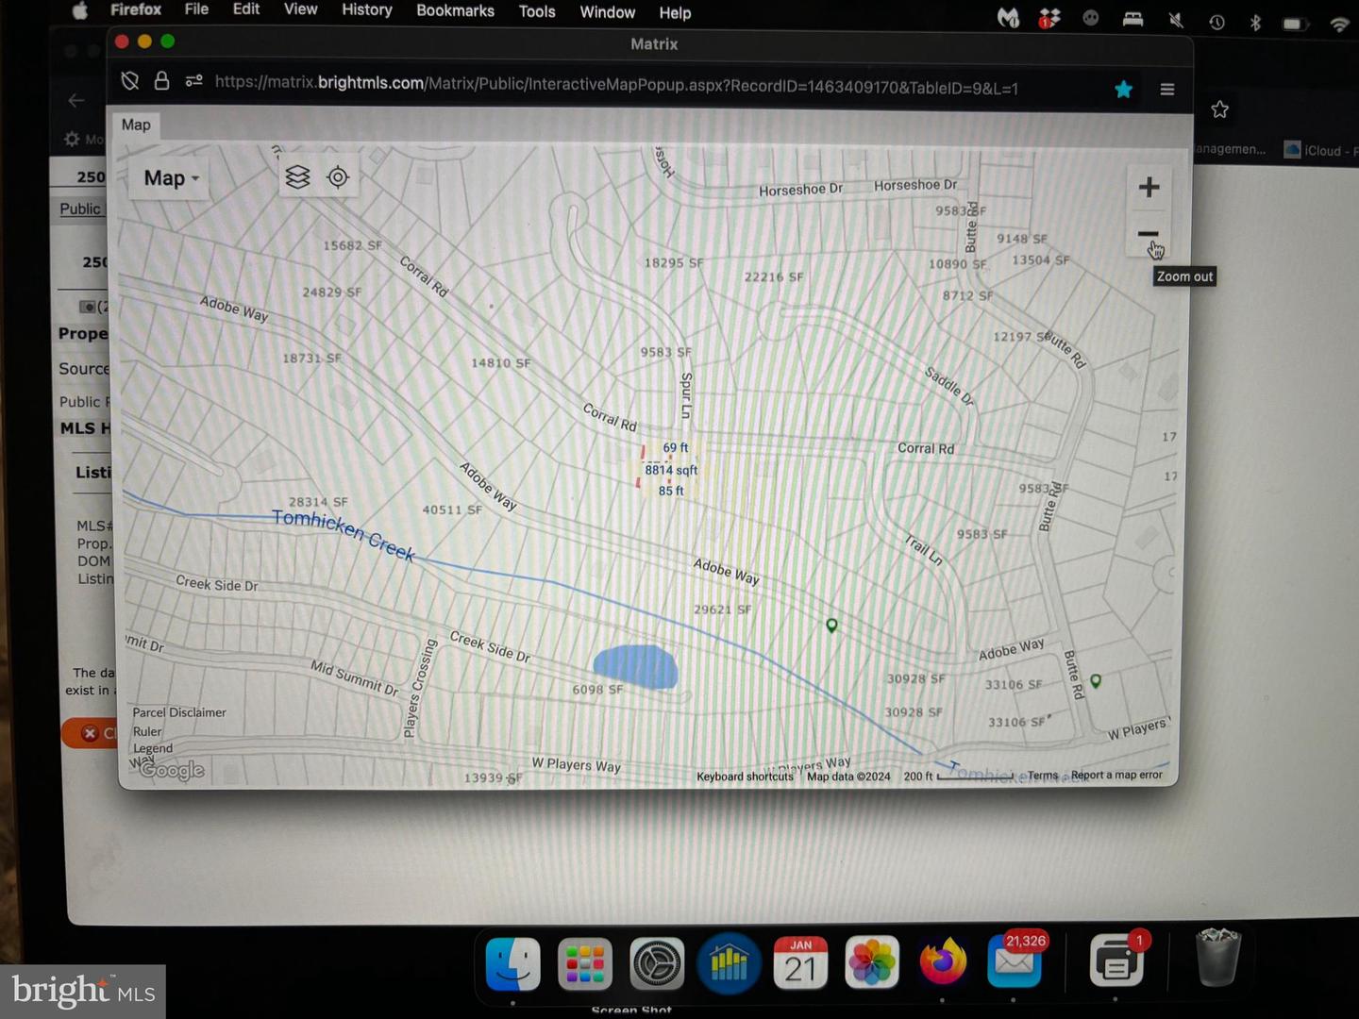The image size is (1359, 1019).
Task: Open the Firefox application menu
Action: coord(136,9)
